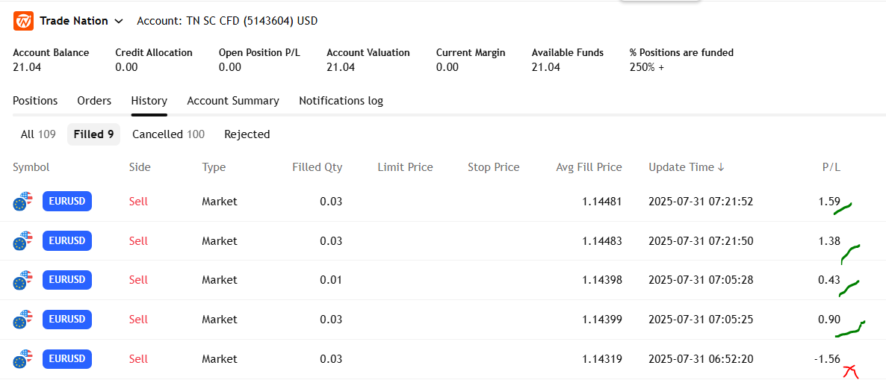
Task: Click the Avg Fill Price column header
Action: coord(589,167)
